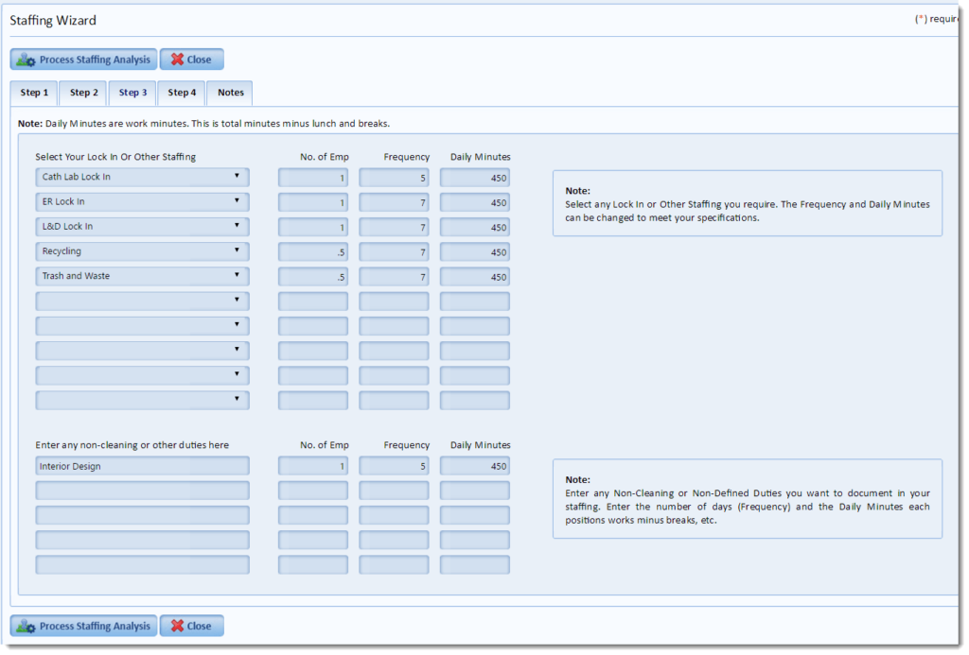The width and height of the screenshot is (969, 655).
Task: Expand the Recycling staffing dropdown
Action: click(142, 251)
